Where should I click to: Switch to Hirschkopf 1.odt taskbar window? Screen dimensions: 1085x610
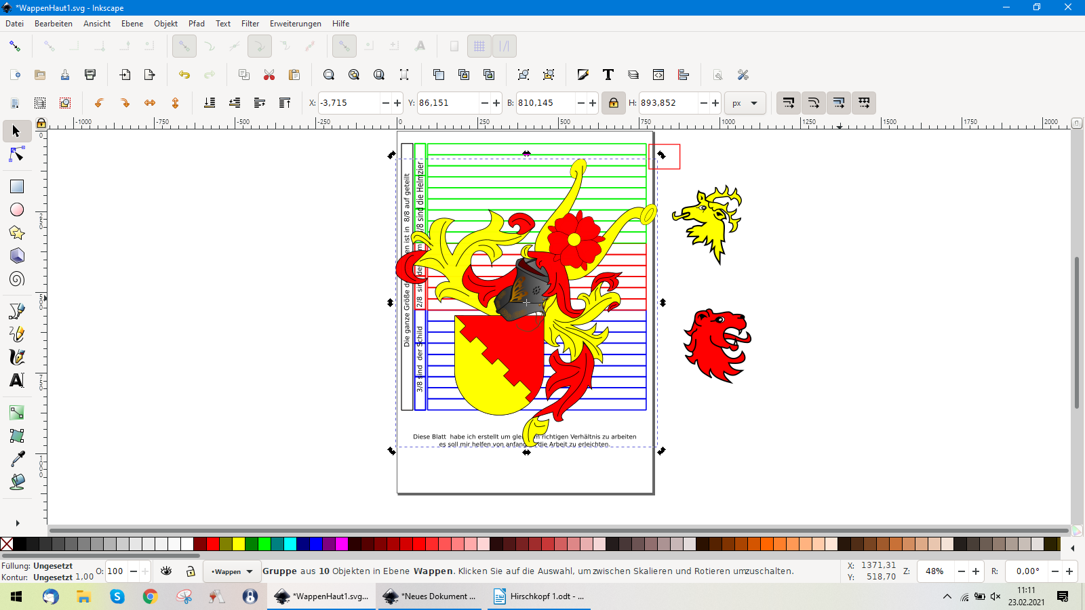point(539,596)
